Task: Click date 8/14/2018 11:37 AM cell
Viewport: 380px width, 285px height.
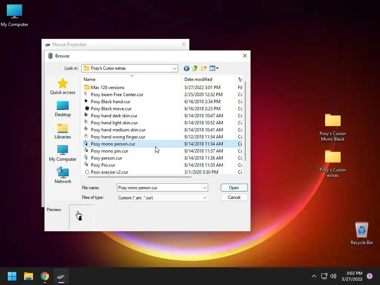Action: pos(204,151)
